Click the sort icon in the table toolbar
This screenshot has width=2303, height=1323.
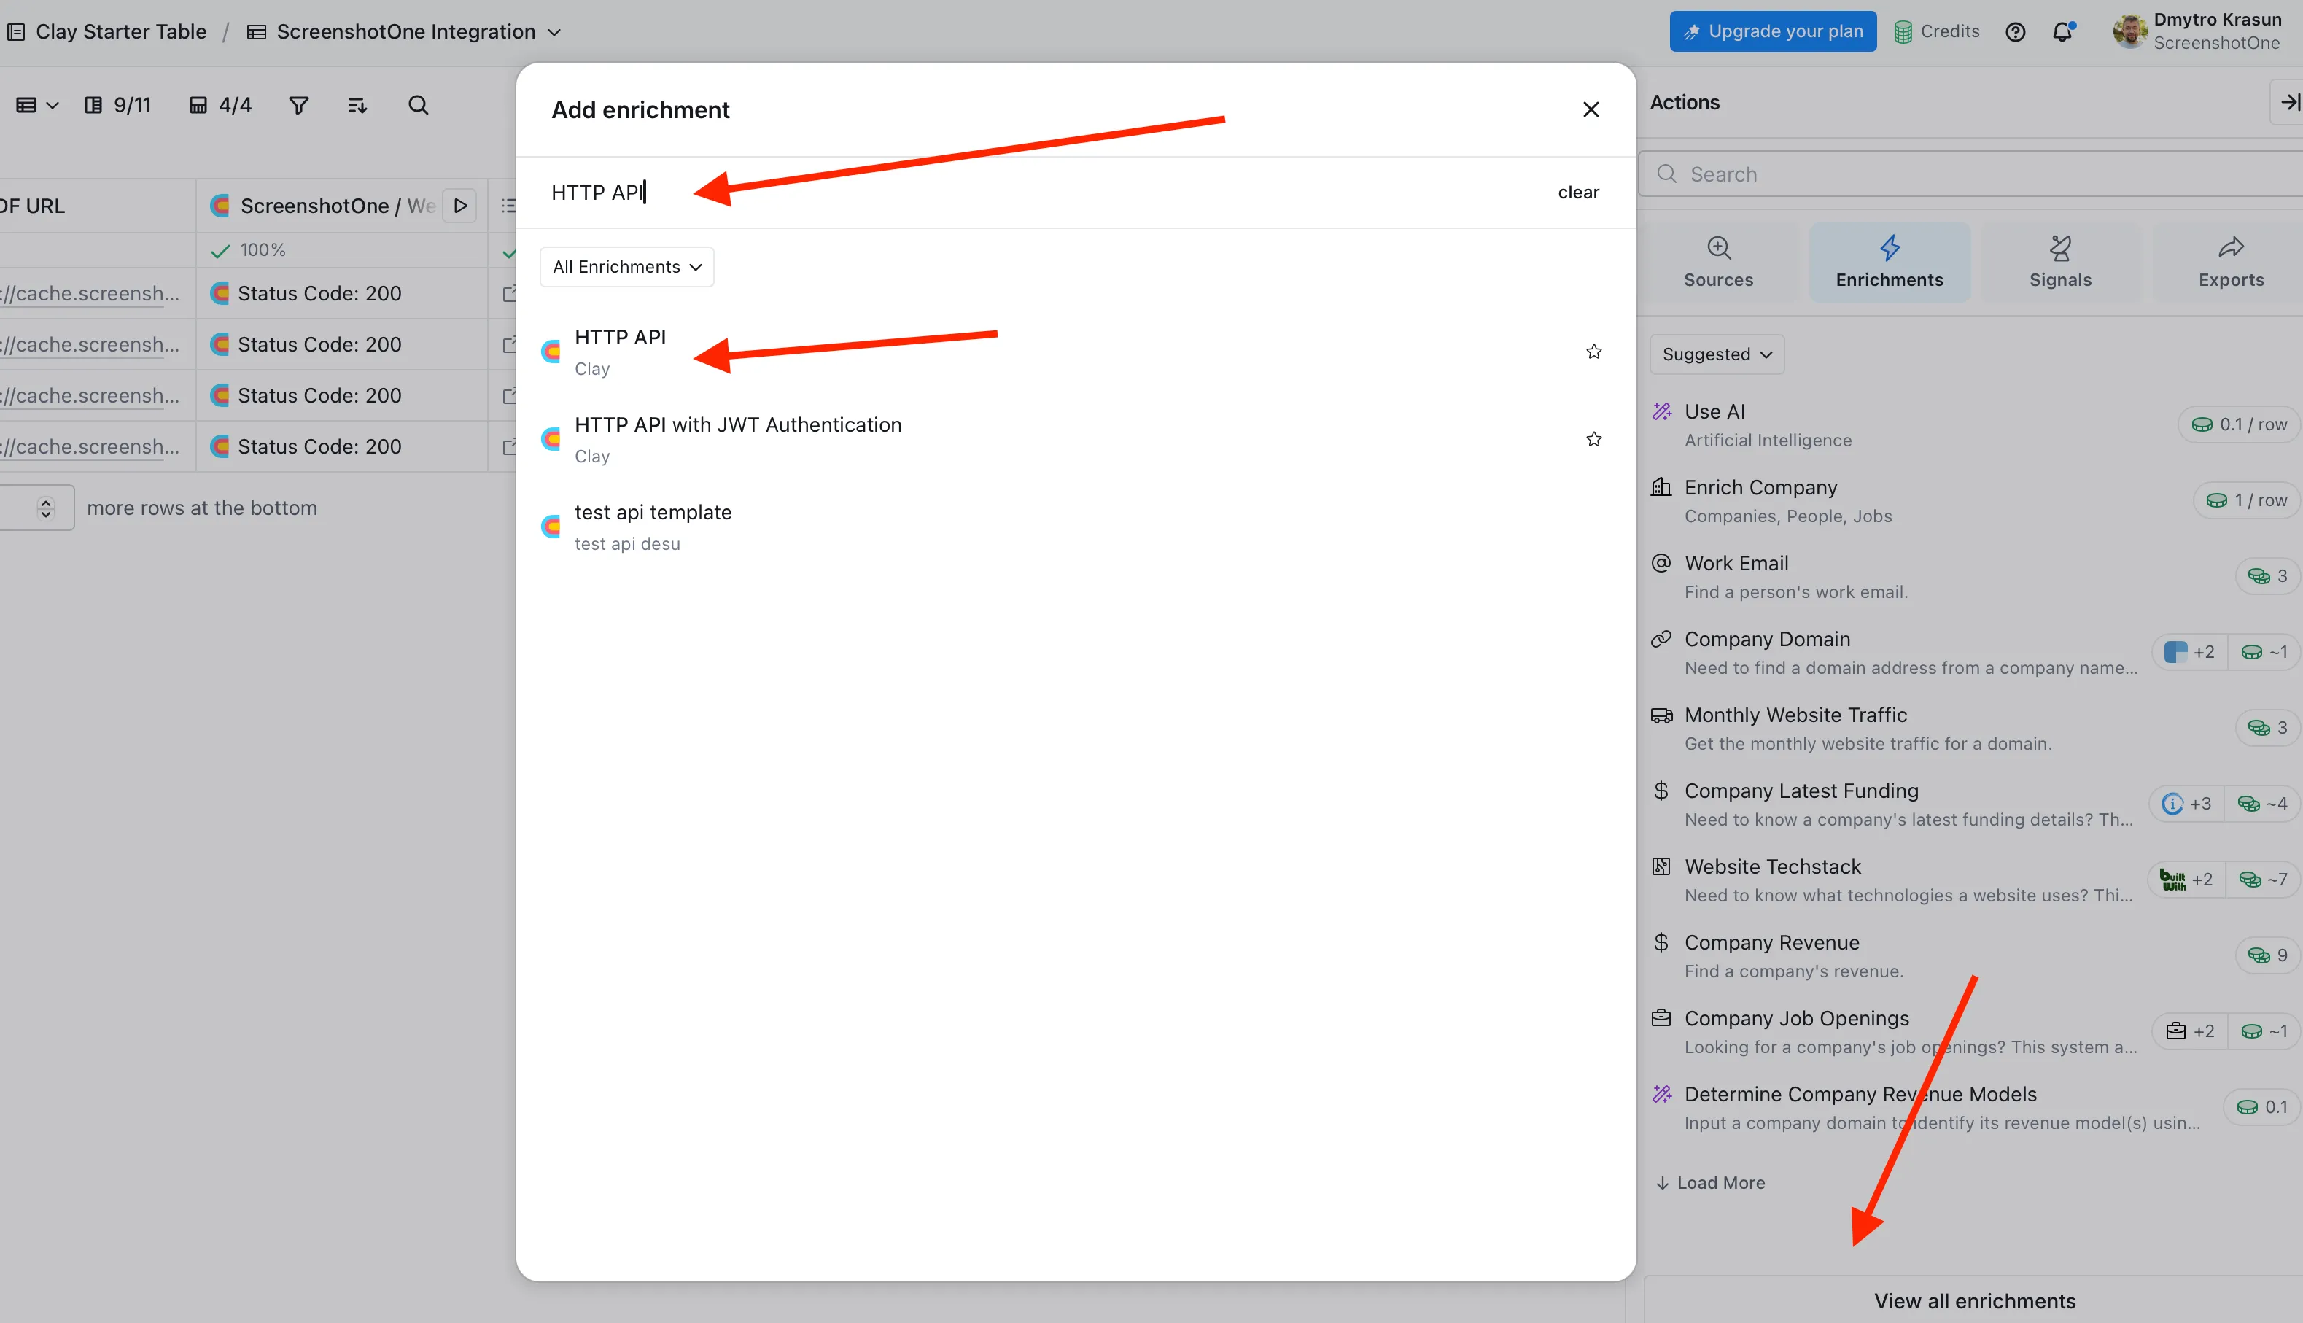(x=357, y=106)
